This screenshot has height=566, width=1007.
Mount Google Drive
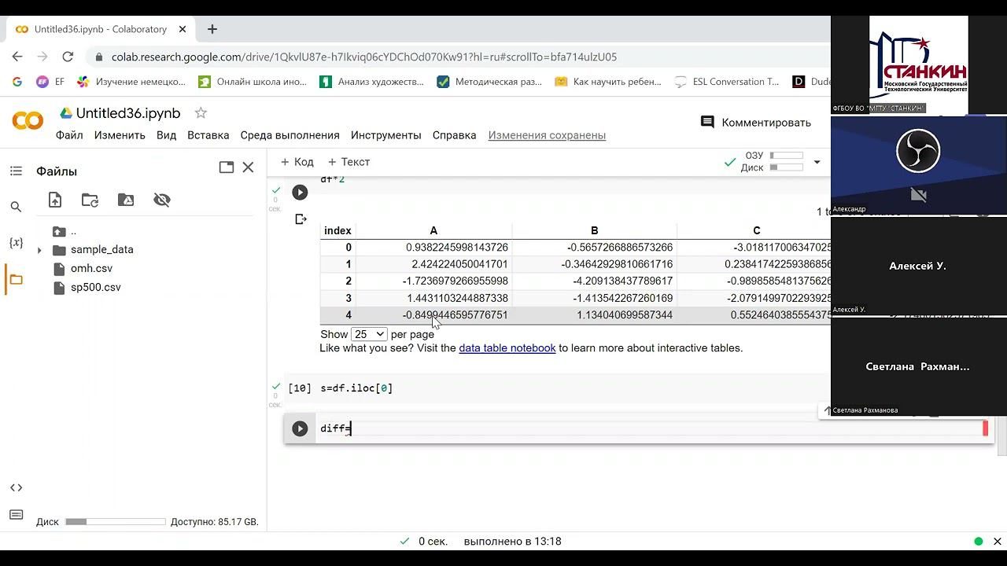tap(126, 200)
